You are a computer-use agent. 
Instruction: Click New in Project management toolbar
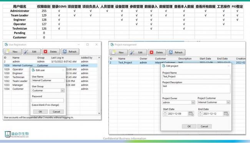[118, 53]
